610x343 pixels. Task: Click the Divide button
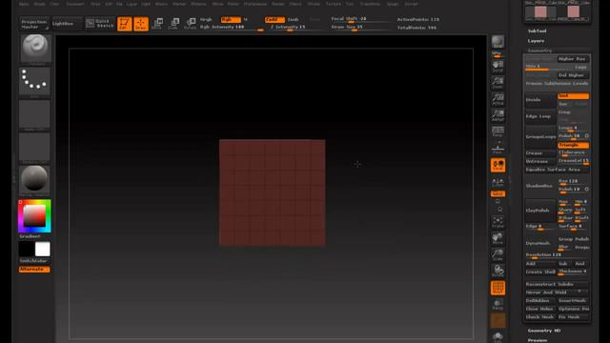tap(540, 100)
